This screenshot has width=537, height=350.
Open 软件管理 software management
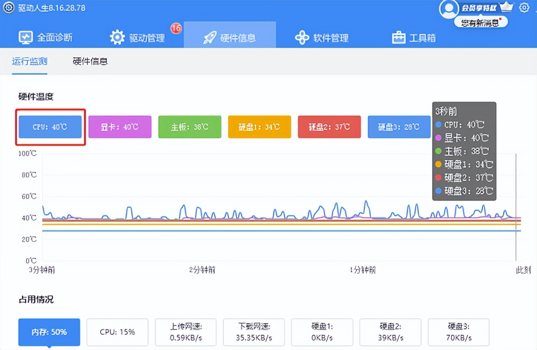[322, 38]
